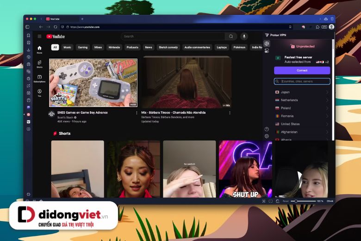Open the user profile avatar

331,27
